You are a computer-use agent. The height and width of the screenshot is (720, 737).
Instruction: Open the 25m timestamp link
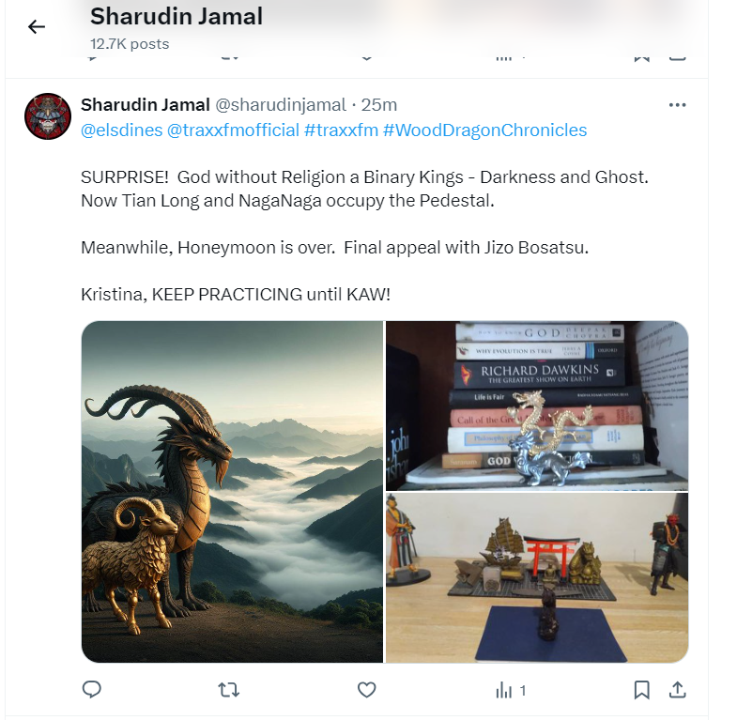click(x=379, y=105)
